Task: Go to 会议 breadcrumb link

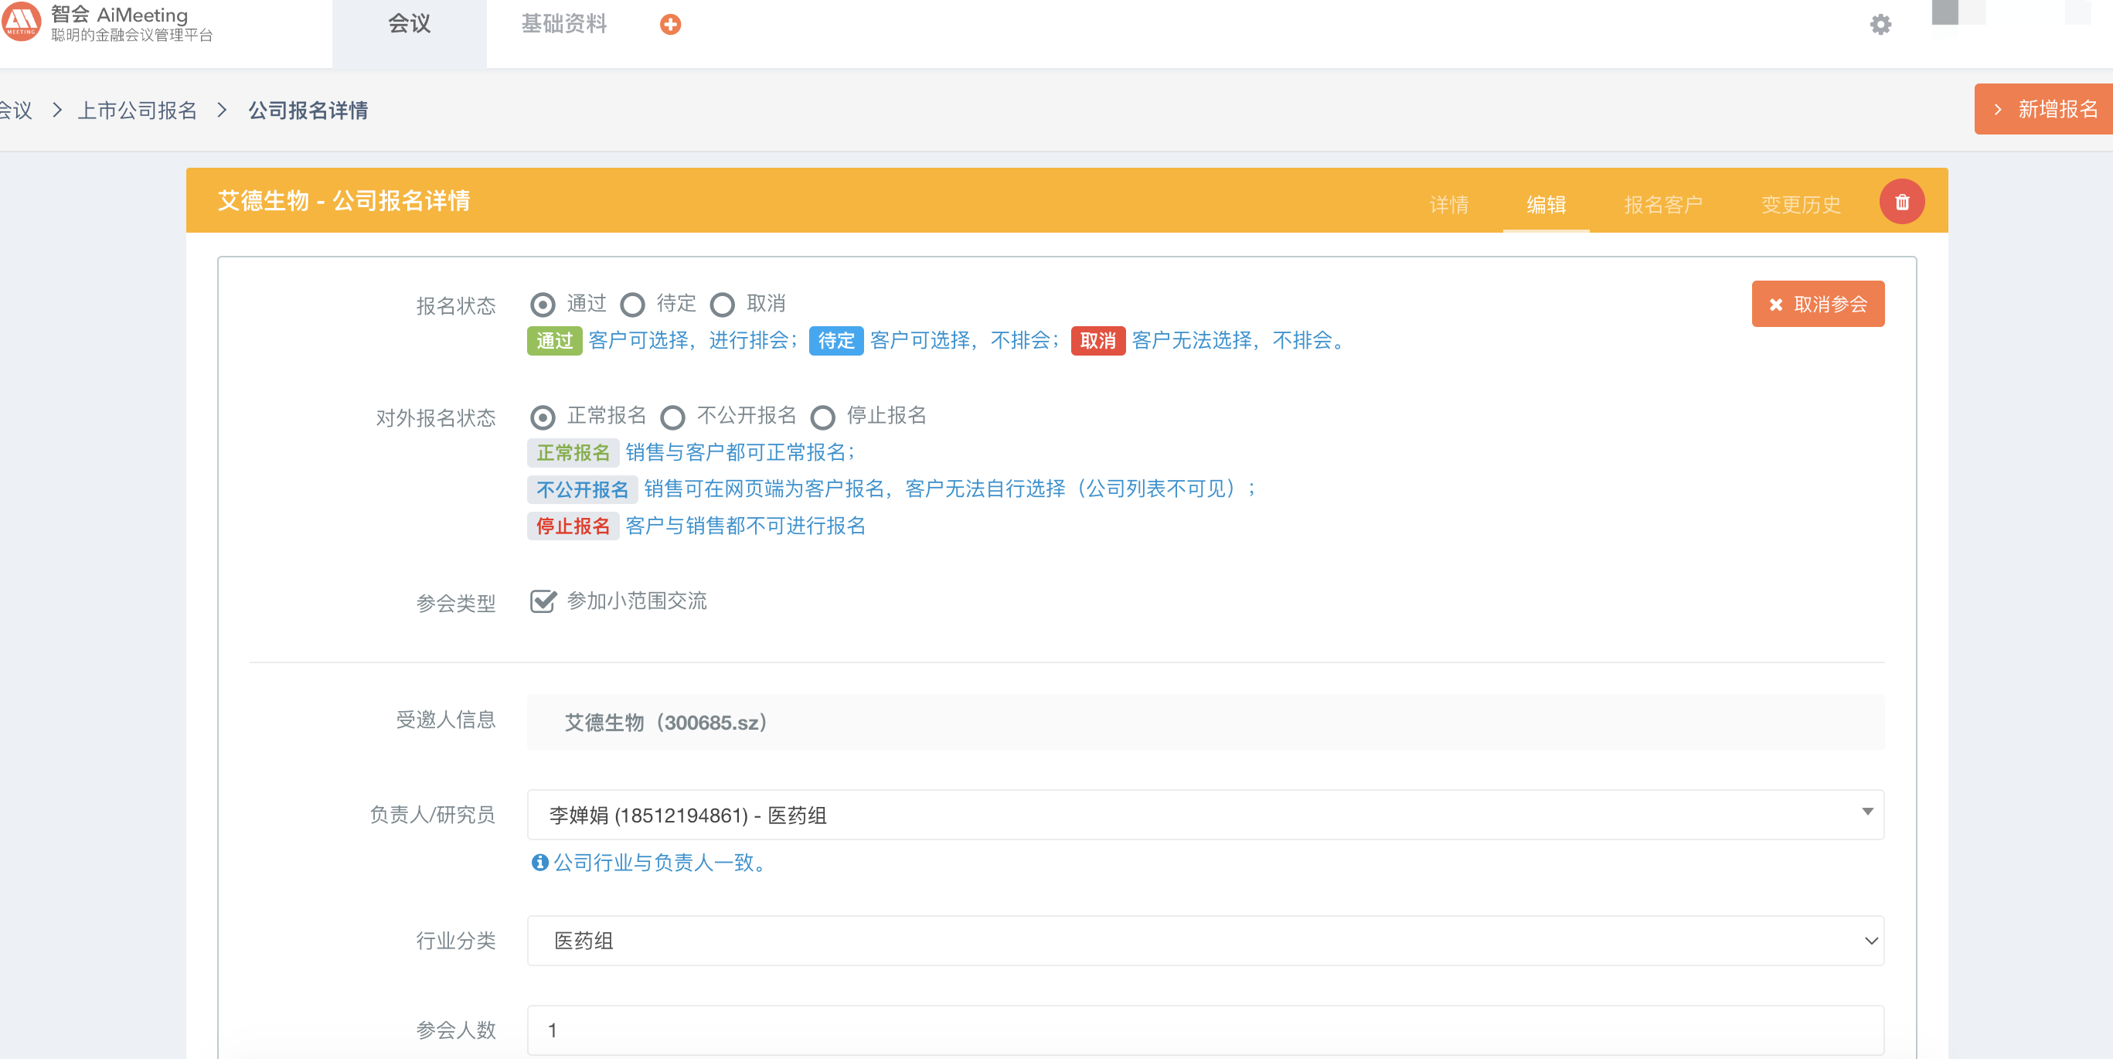Action: point(15,110)
